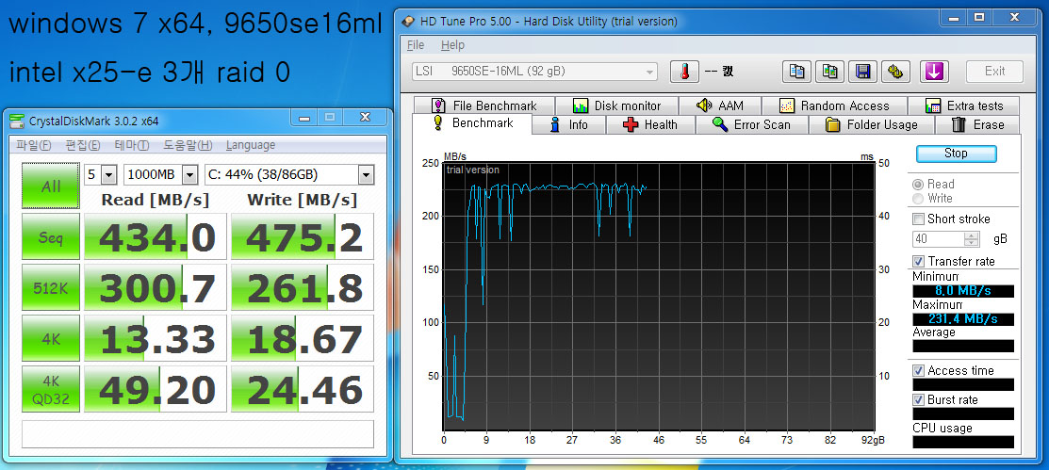Open HD Tune options gear icon
This screenshot has width=1049, height=470.
click(x=896, y=72)
